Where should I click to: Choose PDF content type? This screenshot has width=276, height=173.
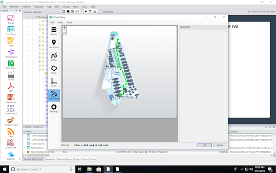tap(11, 87)
